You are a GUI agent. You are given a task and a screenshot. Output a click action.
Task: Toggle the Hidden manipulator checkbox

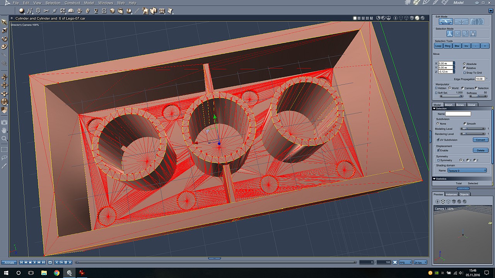(437, 88)
